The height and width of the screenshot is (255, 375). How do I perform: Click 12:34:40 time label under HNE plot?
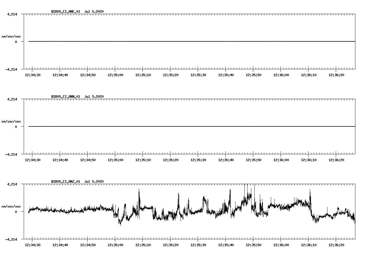pos(60,75)
